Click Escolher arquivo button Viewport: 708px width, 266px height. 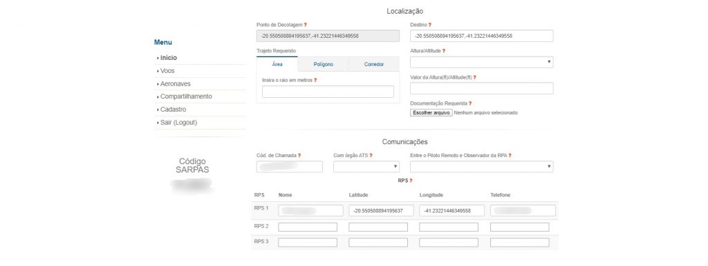point(431,112)
